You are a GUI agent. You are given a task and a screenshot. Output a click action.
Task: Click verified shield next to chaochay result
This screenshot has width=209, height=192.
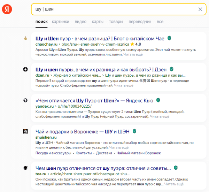169,38
